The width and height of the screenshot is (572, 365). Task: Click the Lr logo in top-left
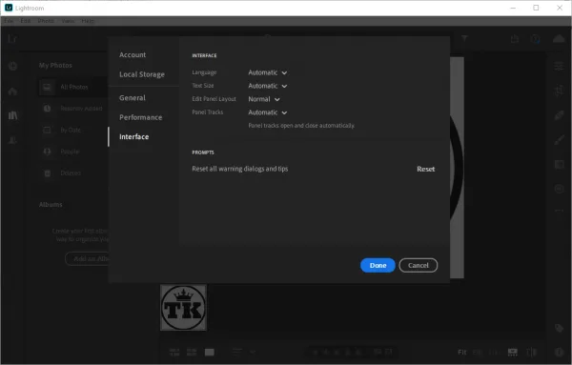12,39
